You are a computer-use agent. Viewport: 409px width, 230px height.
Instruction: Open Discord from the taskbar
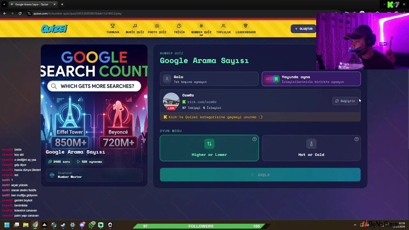pyautogui.click(x=82, y=225)
